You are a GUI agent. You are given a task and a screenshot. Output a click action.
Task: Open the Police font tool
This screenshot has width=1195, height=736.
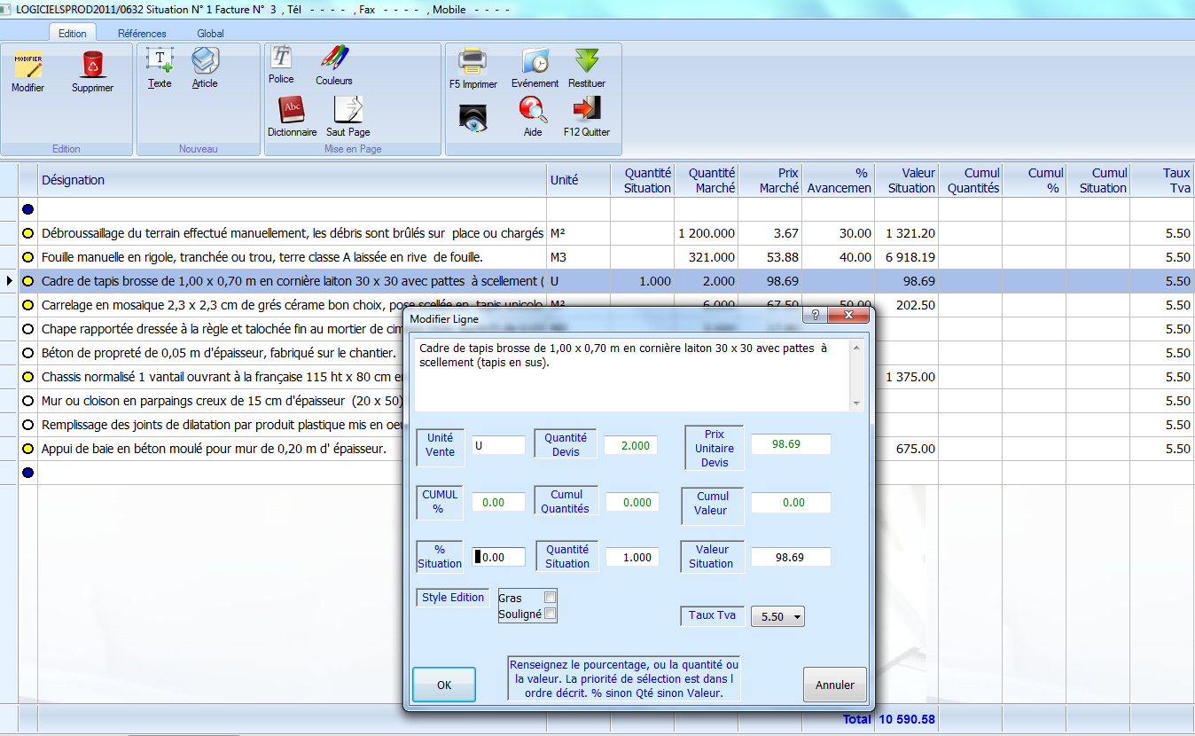coord(281,59)
